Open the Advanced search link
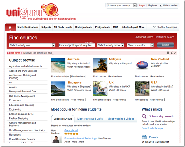This screenshot has width=185, height=147. [144, 37]
